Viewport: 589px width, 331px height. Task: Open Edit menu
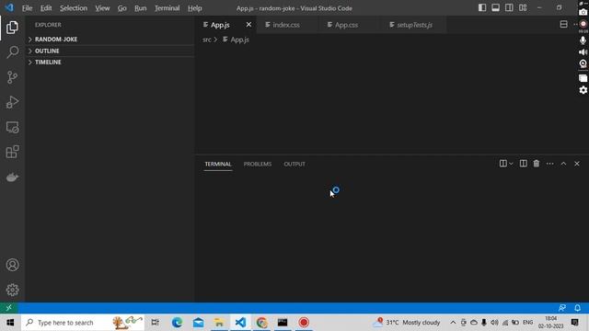tap(46, 8)
